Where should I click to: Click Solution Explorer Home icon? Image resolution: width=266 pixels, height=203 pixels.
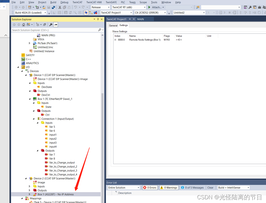pyautogui.click(x=23, y=25)
